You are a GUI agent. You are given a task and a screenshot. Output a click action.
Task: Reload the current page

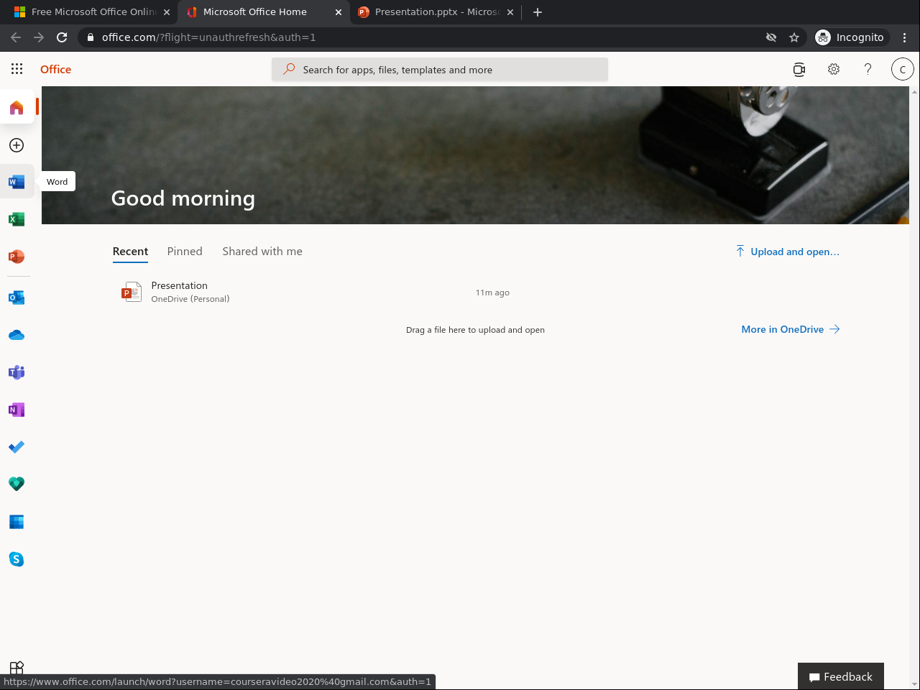(62, 37)
